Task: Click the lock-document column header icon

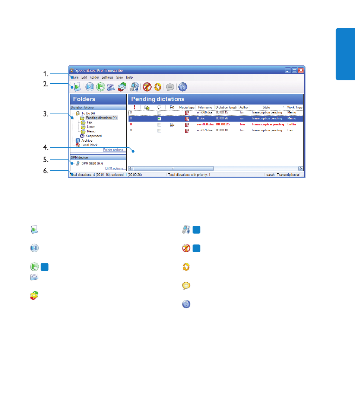Action: click(147, 107)
